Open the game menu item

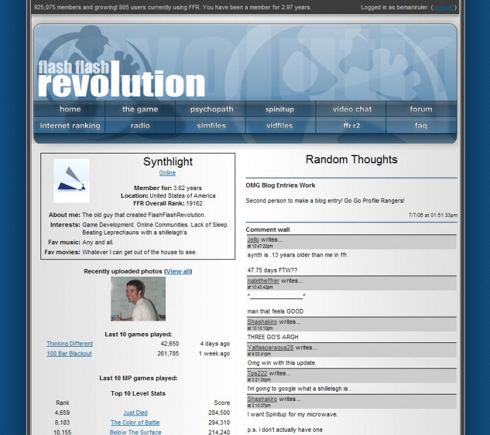tap(140, 109)
